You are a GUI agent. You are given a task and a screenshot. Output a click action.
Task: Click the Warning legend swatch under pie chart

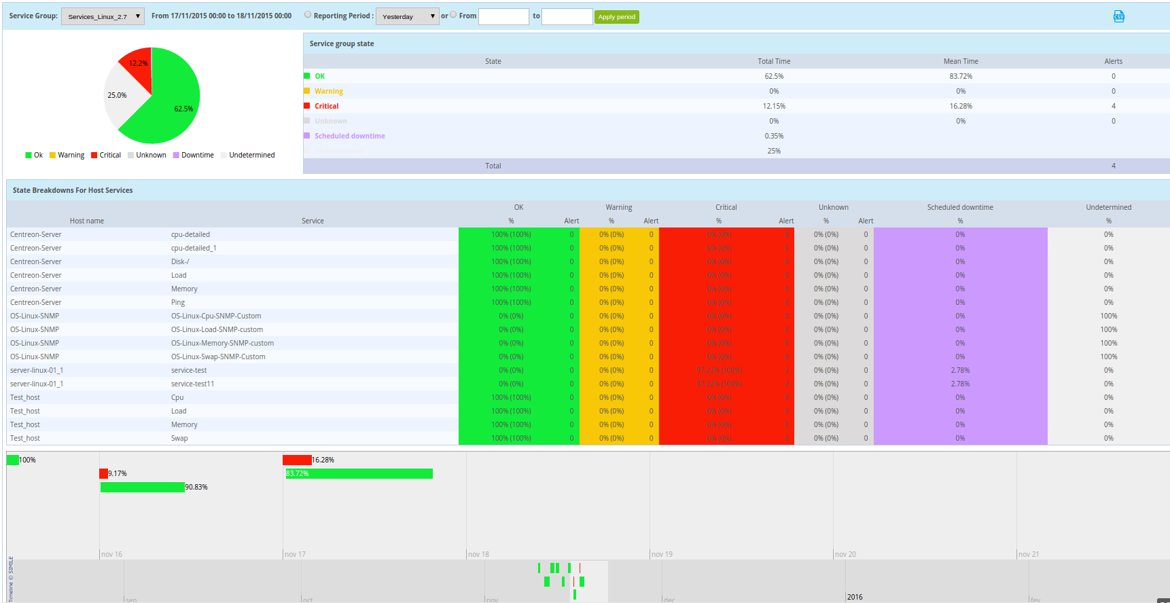point(52,155)
